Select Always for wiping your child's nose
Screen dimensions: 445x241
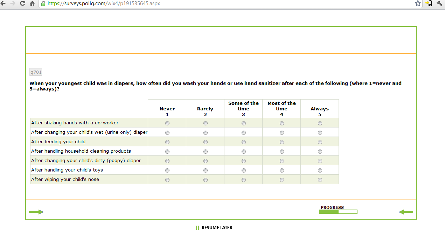(x=320, y=180)
